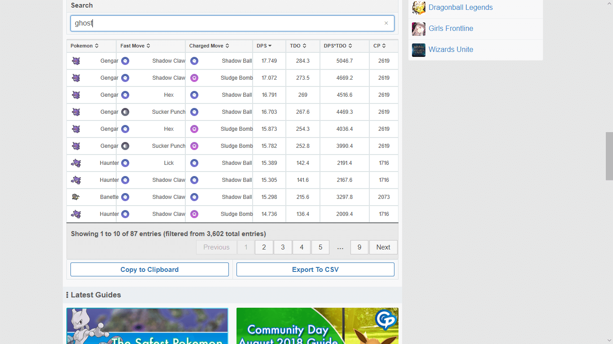
Task: Click Export To CSV button
Action: click(315, 270)
